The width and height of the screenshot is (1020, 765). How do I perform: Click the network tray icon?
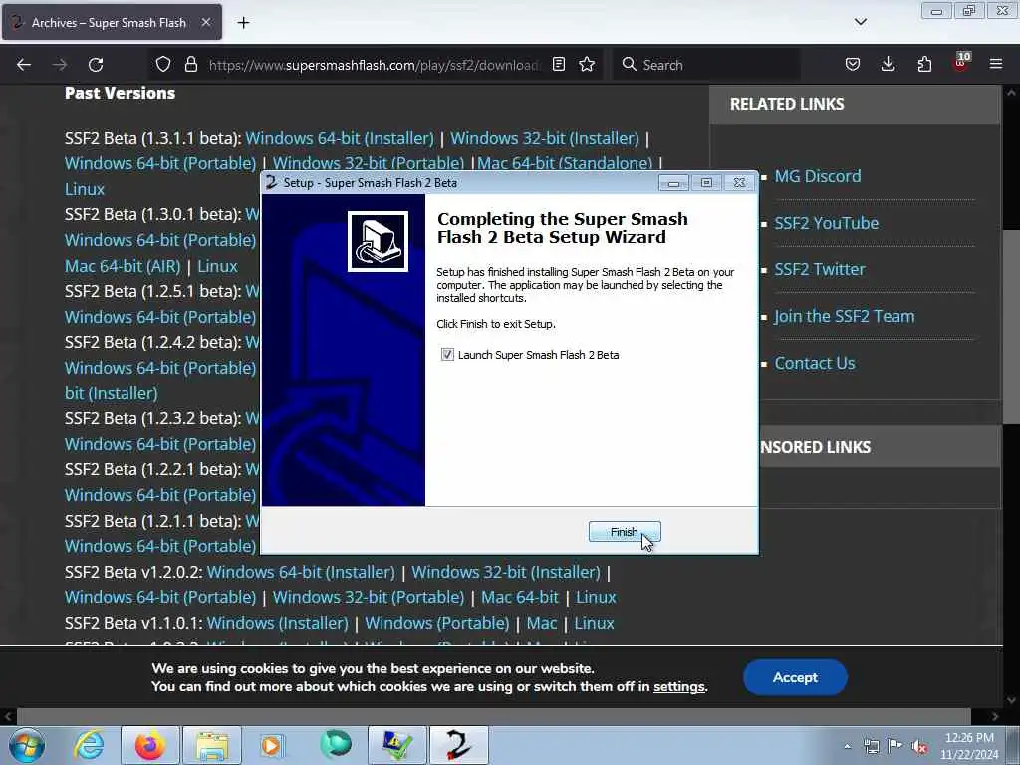(871, 746)
